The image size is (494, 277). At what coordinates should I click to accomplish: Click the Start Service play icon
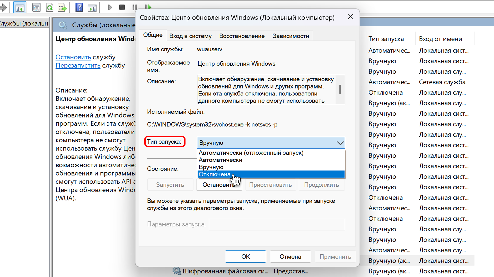110,7
